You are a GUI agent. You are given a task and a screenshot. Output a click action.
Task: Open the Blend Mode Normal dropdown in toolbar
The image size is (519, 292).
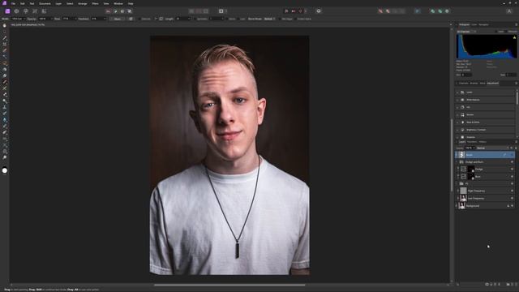[x=269, y=19]
